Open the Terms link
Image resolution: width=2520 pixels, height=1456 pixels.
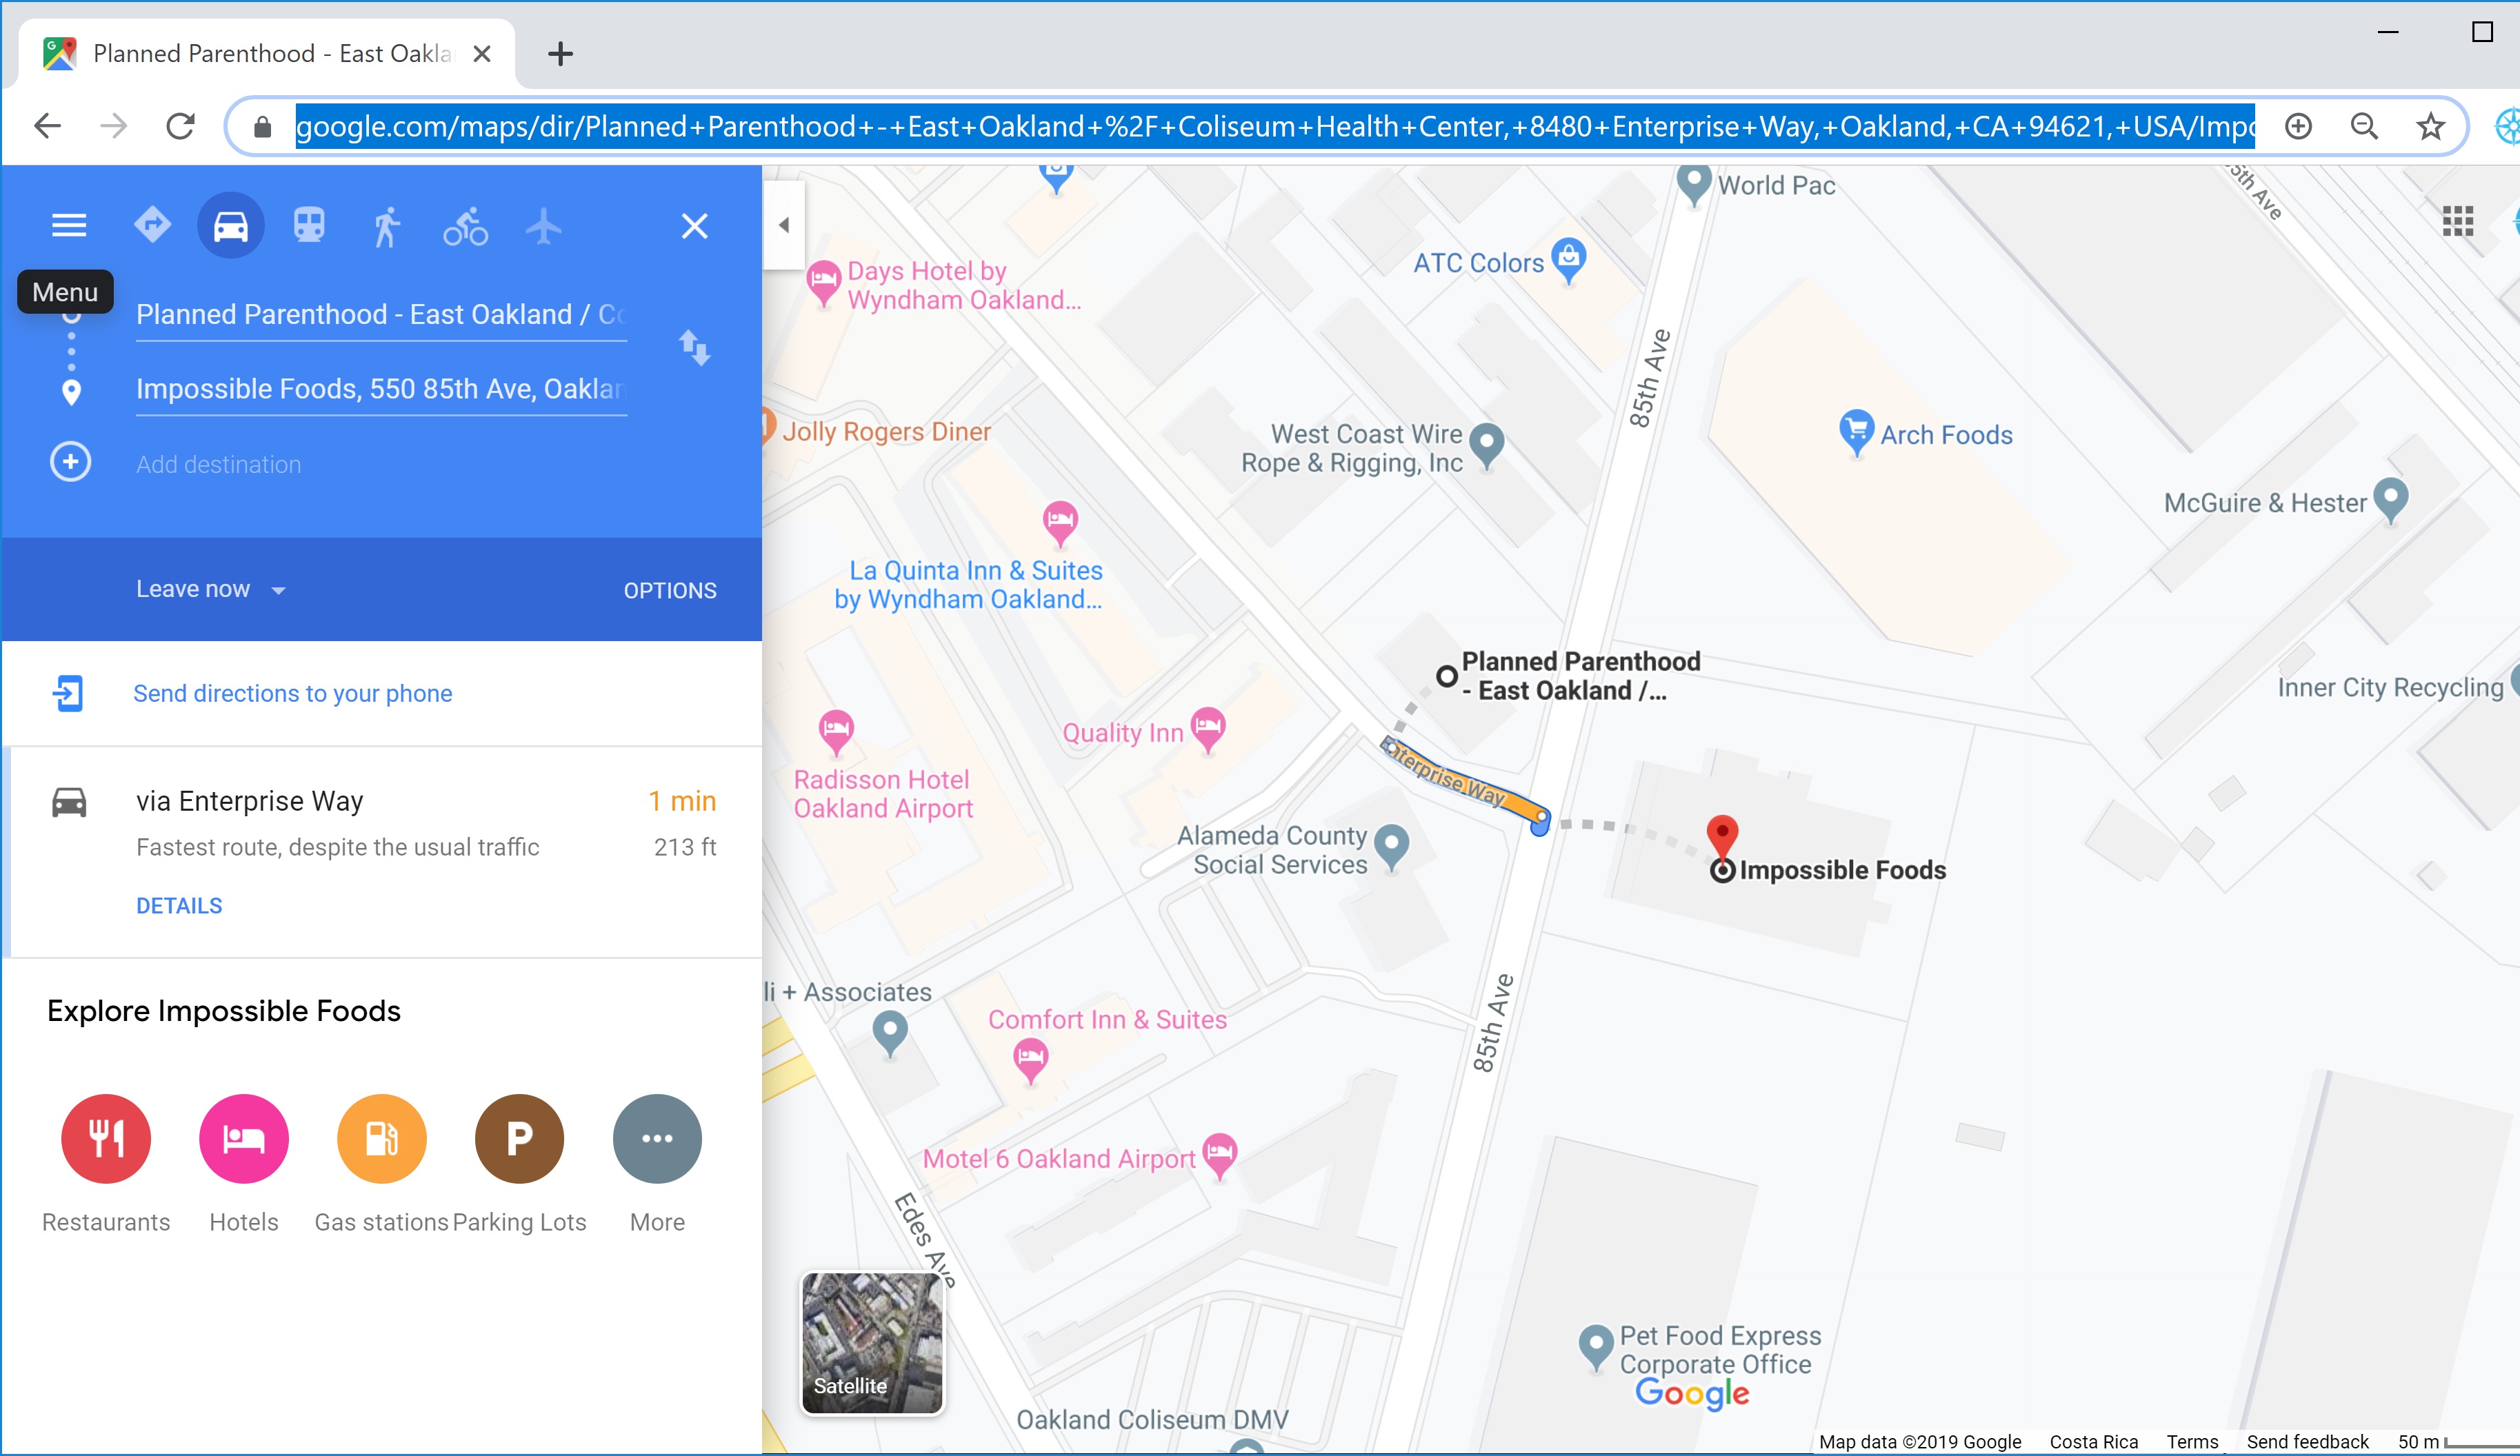click(2192, 1441)
